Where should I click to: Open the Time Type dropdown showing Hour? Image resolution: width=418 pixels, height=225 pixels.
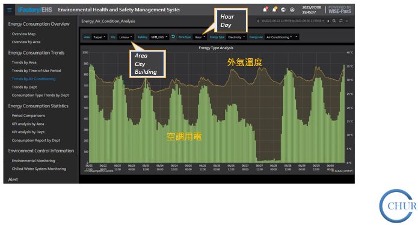tap(200, 37)
